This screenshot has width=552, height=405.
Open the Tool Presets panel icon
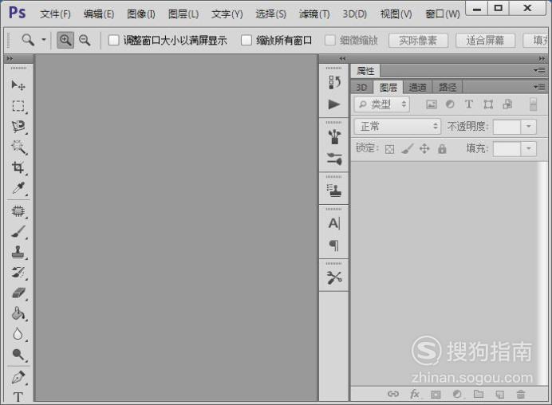pyautogui.click(x=334, y=278)
